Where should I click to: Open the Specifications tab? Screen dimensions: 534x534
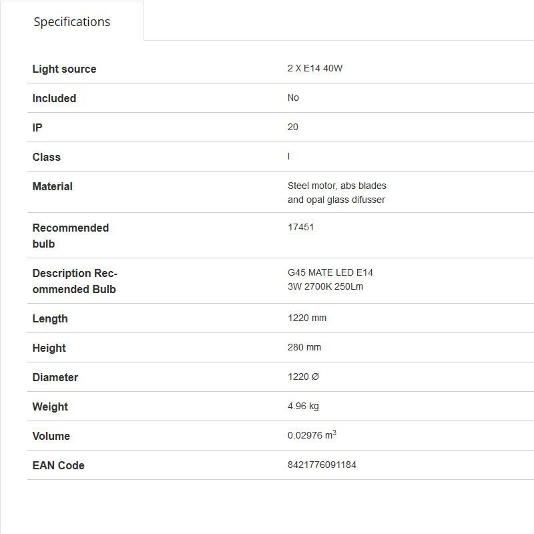pos(72,21)
